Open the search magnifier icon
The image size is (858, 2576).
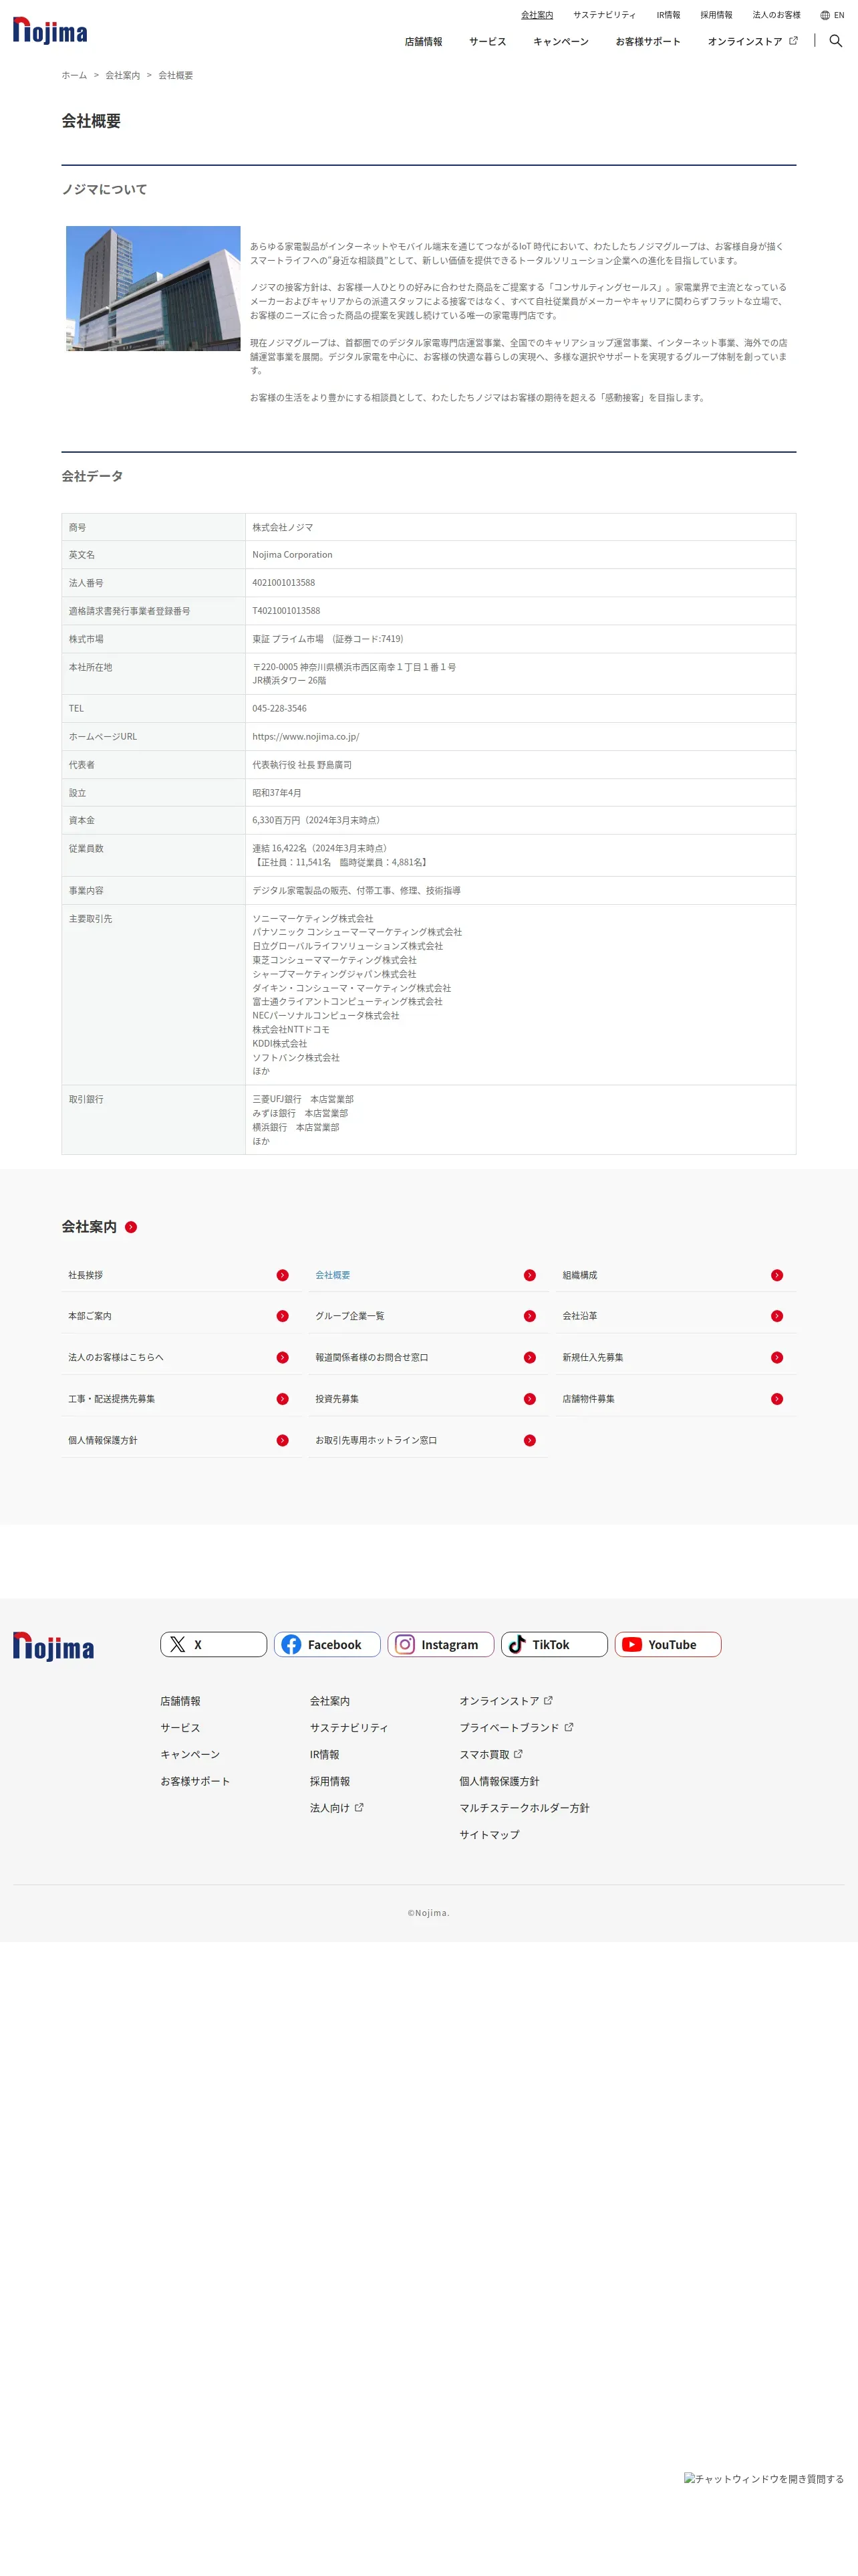(836, 41)
